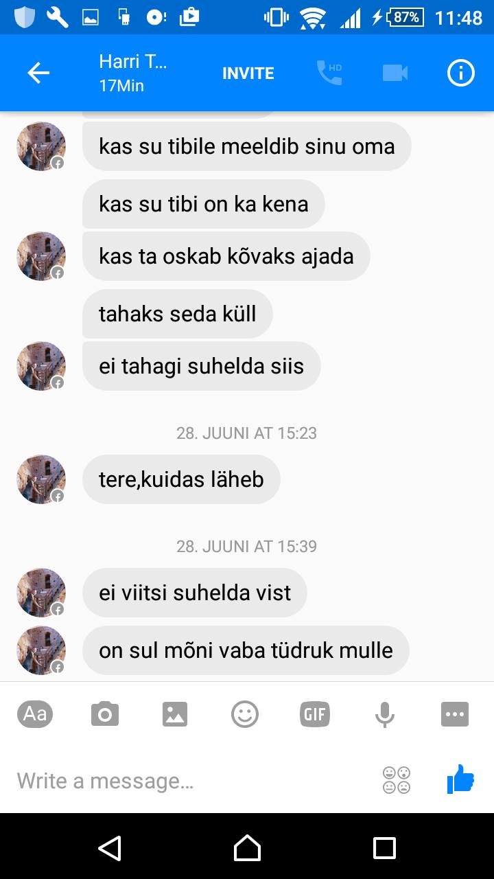Tap the back arrow to leave chat

pyautogui.click(x=38, y=73)
